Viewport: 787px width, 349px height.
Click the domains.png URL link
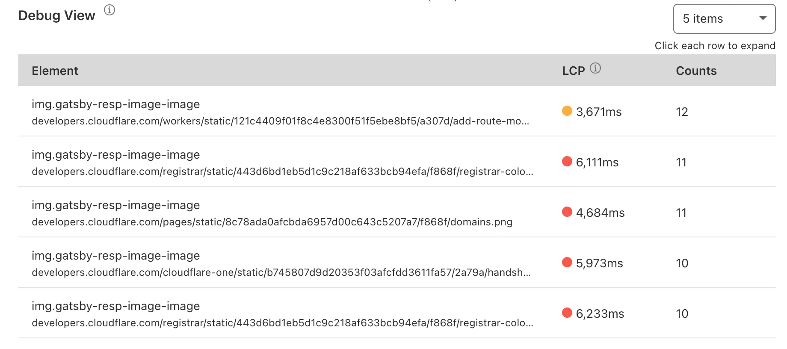[x=272, y=222]
